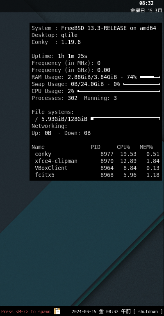Image resolution: width=164 pixels, height=316 pixels.
Task: Click PID 8968 of fcitx5
Action: tap(107, 175)
